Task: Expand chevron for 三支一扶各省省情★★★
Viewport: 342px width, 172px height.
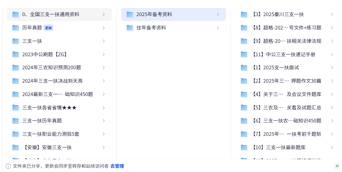Action: (x=104, y=107)
